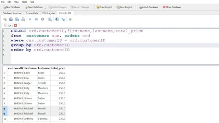This screenshot has height=123, width=219.
Task: Click customerID column header
Action: click(15, 68)
